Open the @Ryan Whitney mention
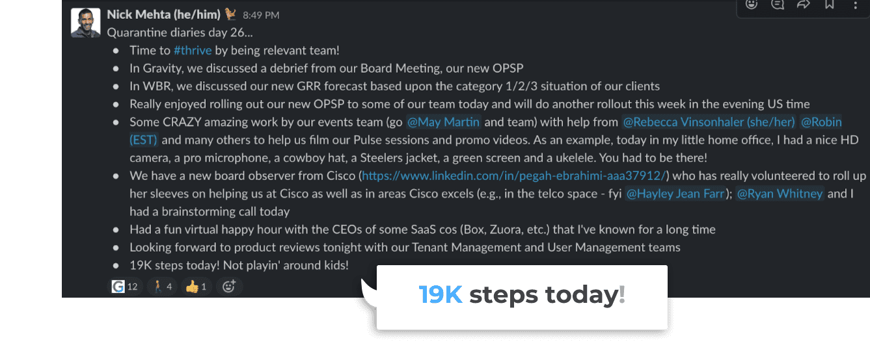870x349 pixels. [x=780, y=193]
